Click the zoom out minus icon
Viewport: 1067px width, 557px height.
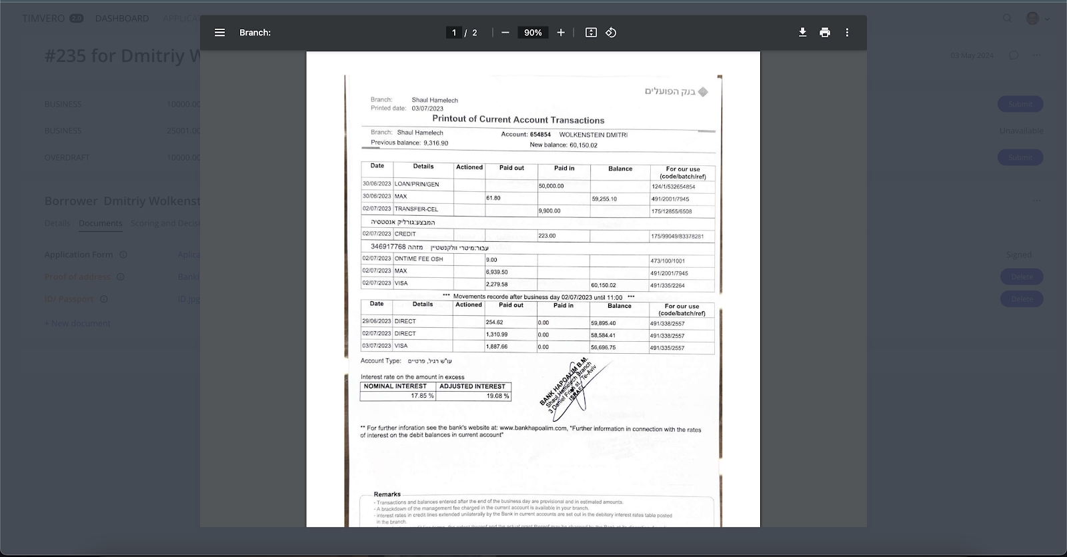505,33
